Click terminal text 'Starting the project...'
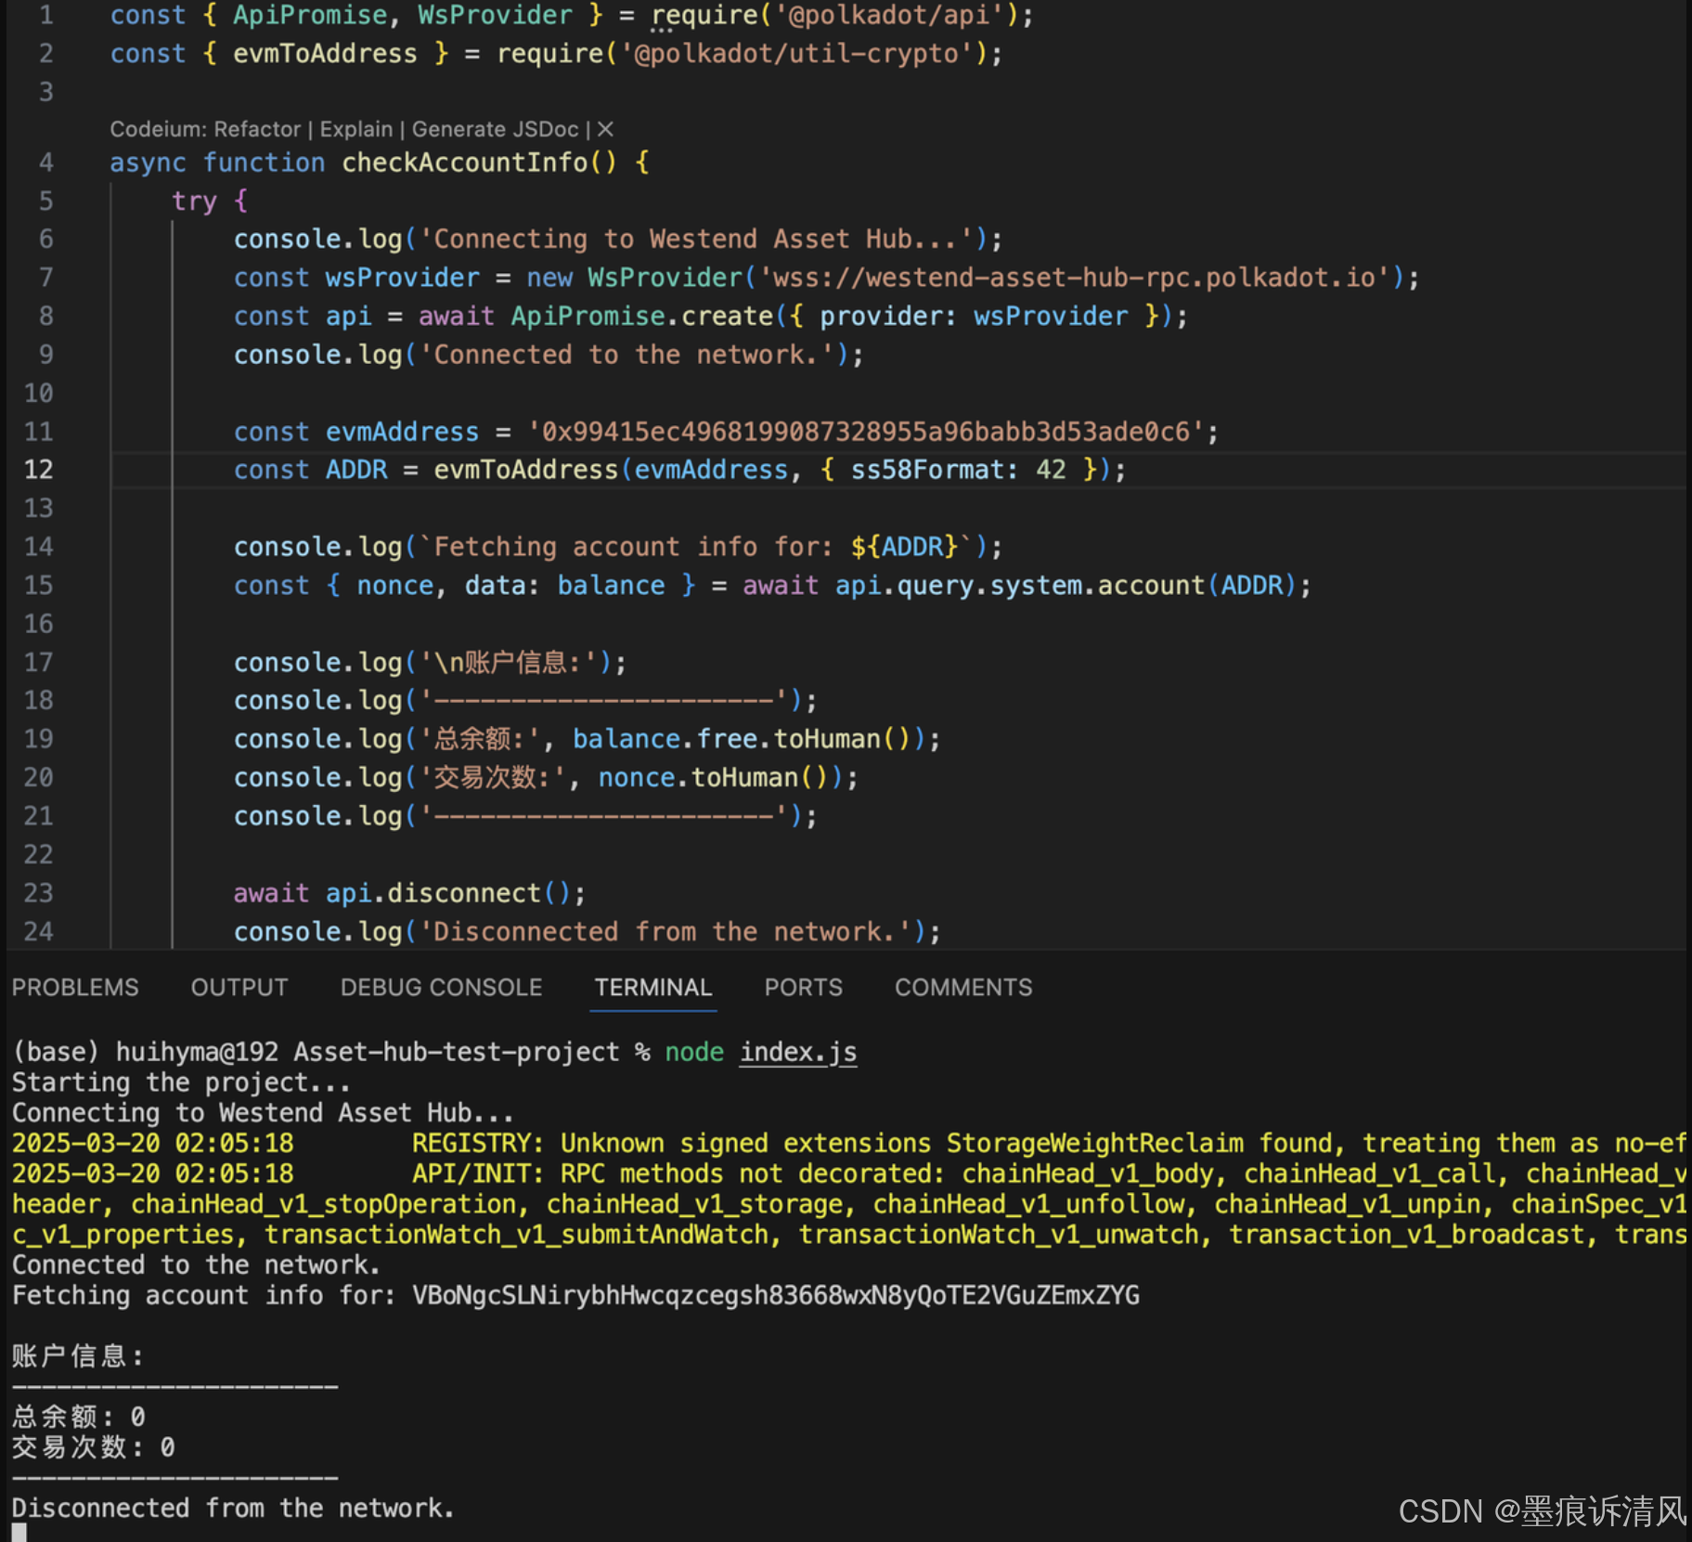The width and height of the screenshot is (1692, 1542). [182, 1082]
